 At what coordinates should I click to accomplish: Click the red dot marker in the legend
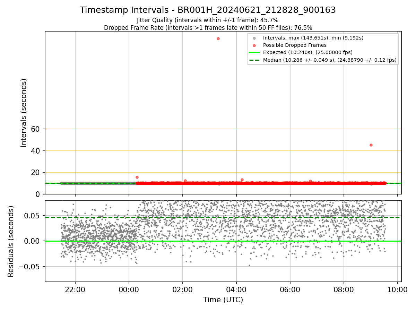254,45
